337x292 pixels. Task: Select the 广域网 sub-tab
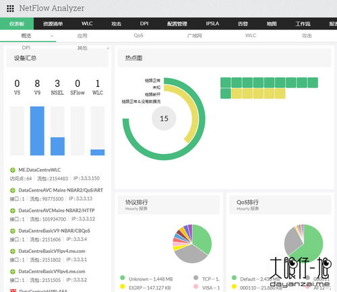click(x=195, y=36)
